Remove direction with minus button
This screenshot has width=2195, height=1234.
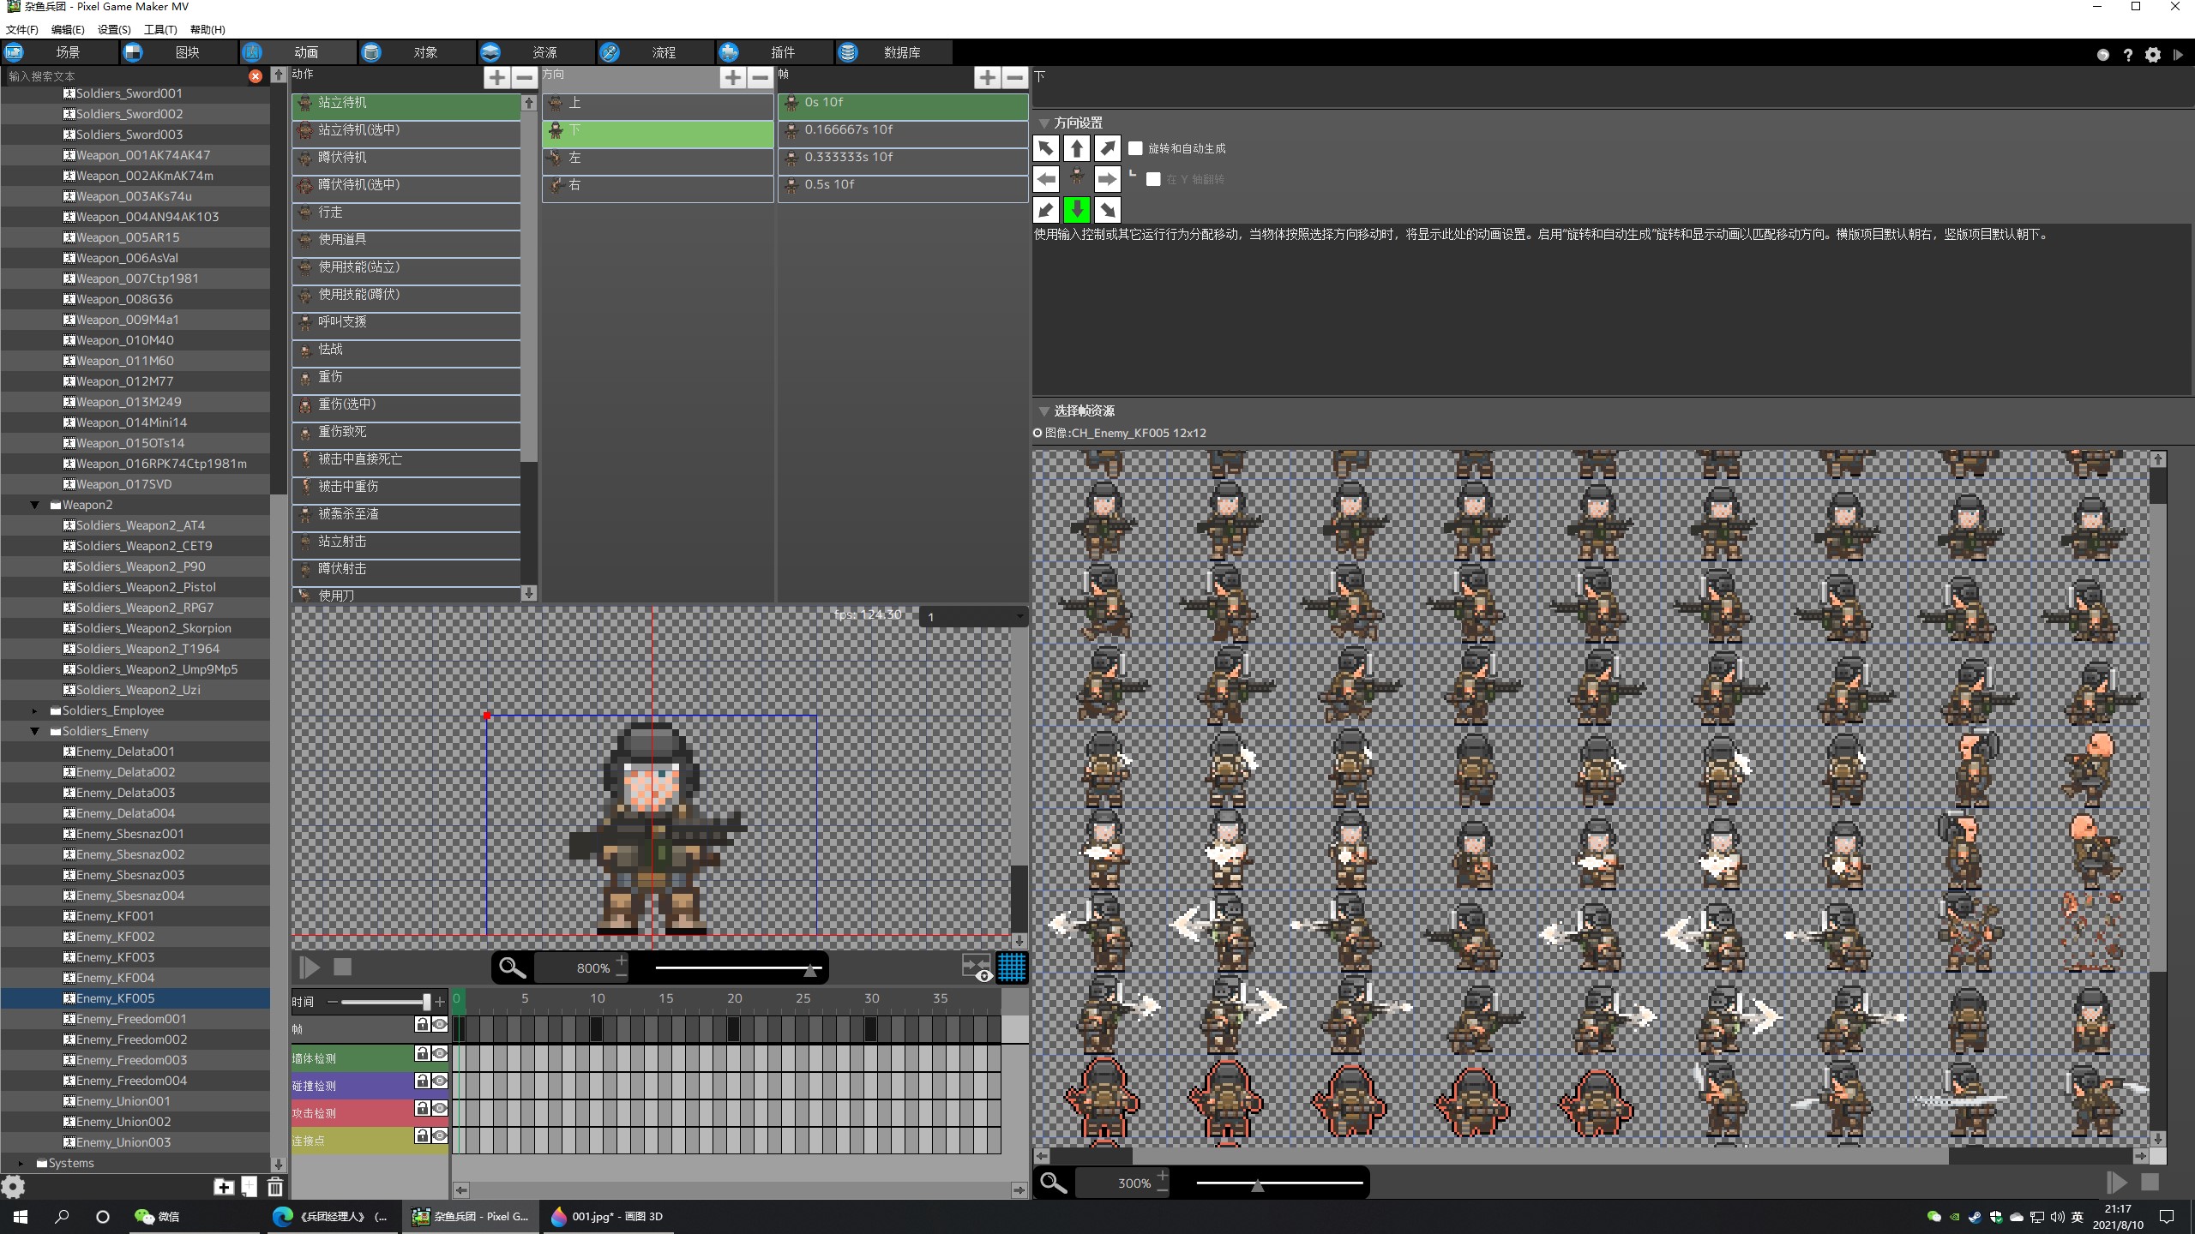(760, 78)
